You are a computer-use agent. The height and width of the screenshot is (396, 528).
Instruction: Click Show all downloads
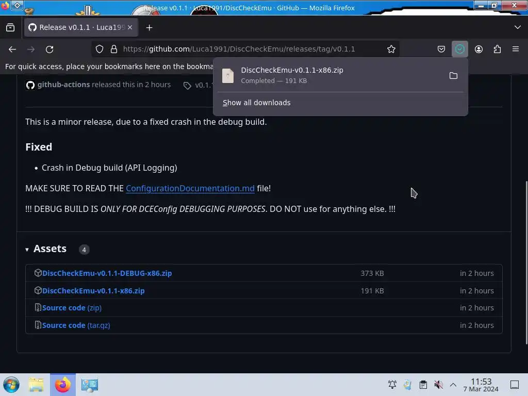(x=257, y=103)
